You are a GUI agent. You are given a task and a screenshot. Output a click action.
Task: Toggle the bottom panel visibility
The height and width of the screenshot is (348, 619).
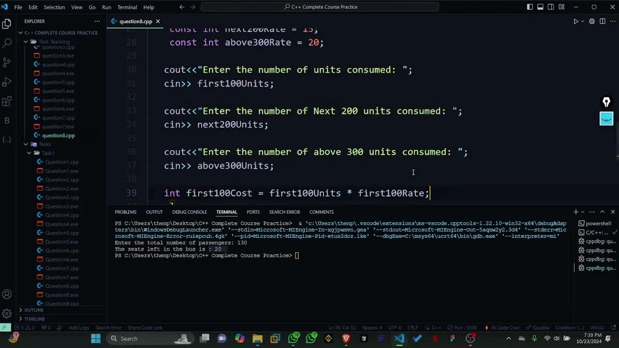tap(540, 7)
